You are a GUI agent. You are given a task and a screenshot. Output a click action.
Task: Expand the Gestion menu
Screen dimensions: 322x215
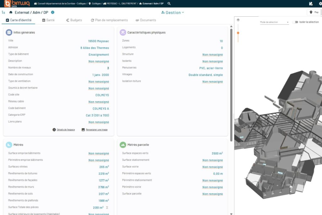tap(172, 13)
